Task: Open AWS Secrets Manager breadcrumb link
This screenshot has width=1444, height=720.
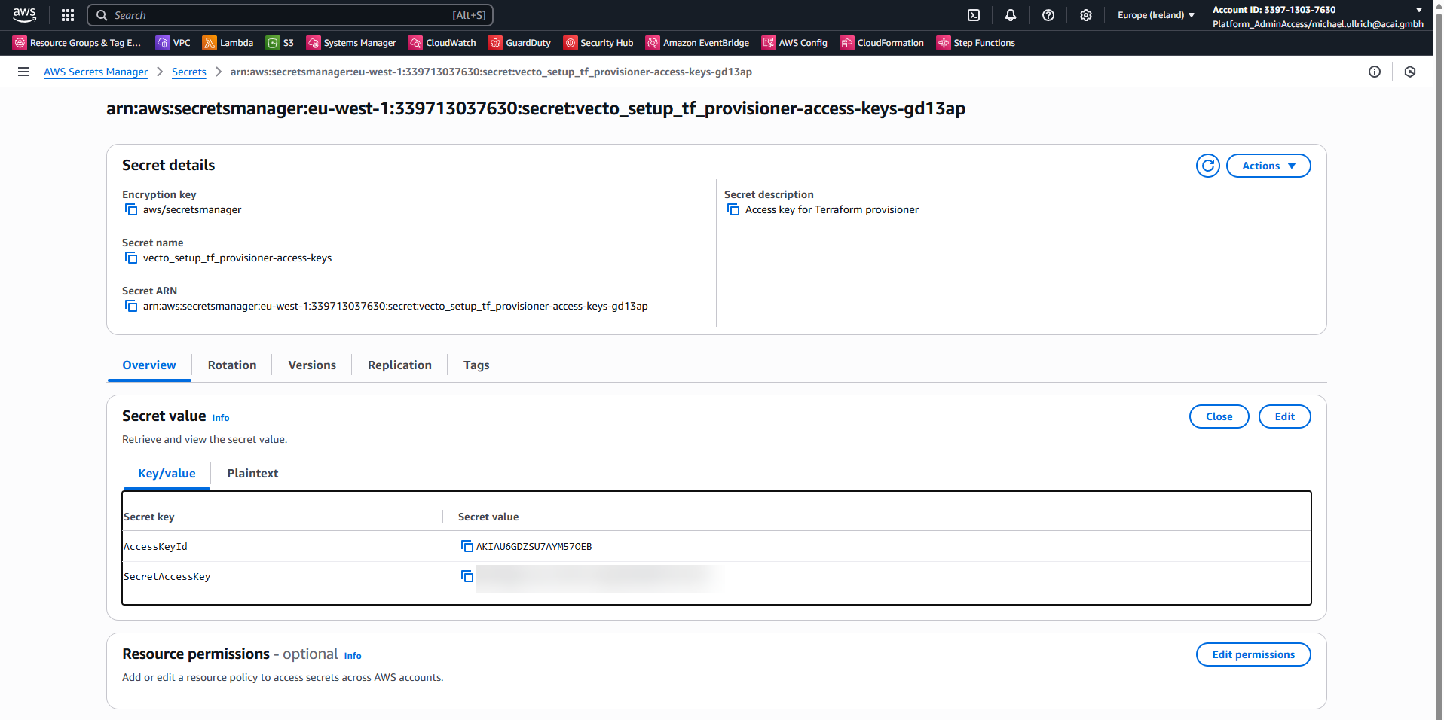Action: [x=96, y=72]
